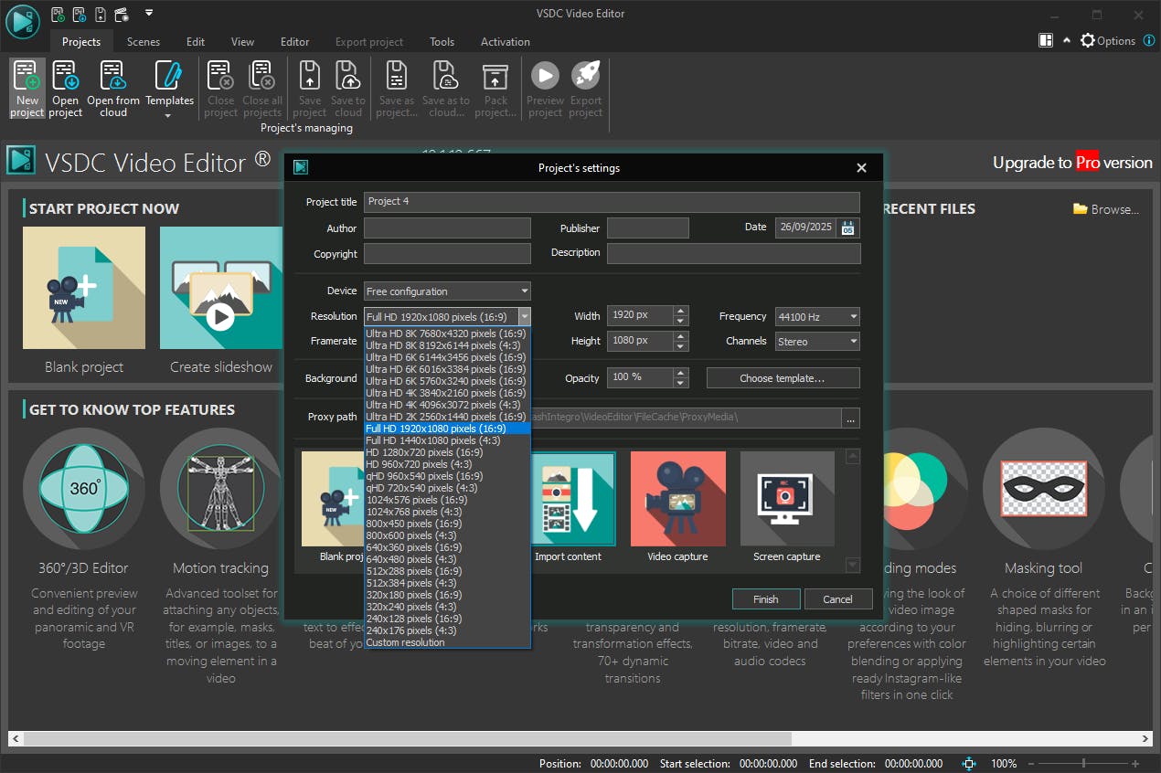Select Custom resolution from the list

(x=406, y=642)
